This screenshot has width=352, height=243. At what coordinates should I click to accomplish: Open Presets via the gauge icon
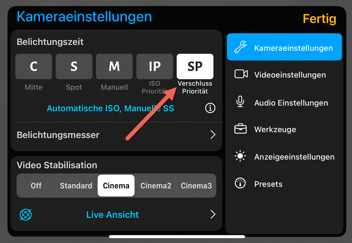(x=240, y=183)
